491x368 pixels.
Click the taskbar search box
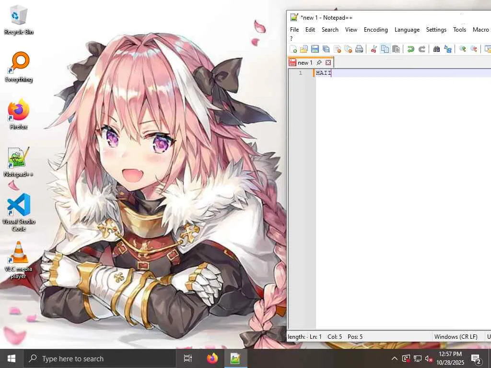[x=100, y=358]
